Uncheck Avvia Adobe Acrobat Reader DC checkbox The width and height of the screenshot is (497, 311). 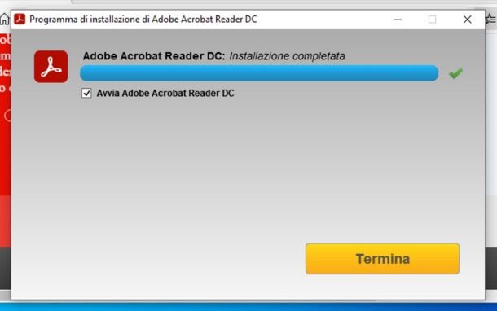[x=86, y=93]
